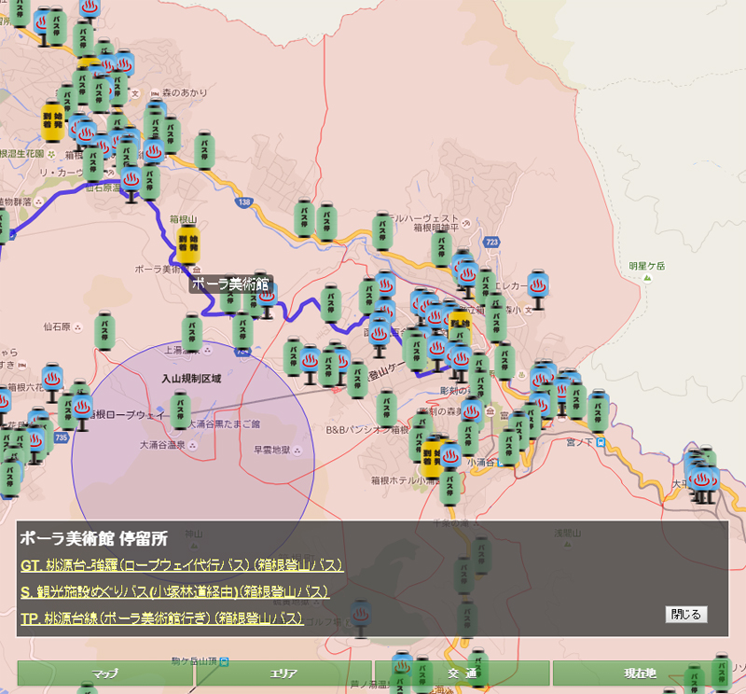This screenshot has height=694, width=746.
Task: Click the route 735 road shield
Action: (x=62, y=437)
